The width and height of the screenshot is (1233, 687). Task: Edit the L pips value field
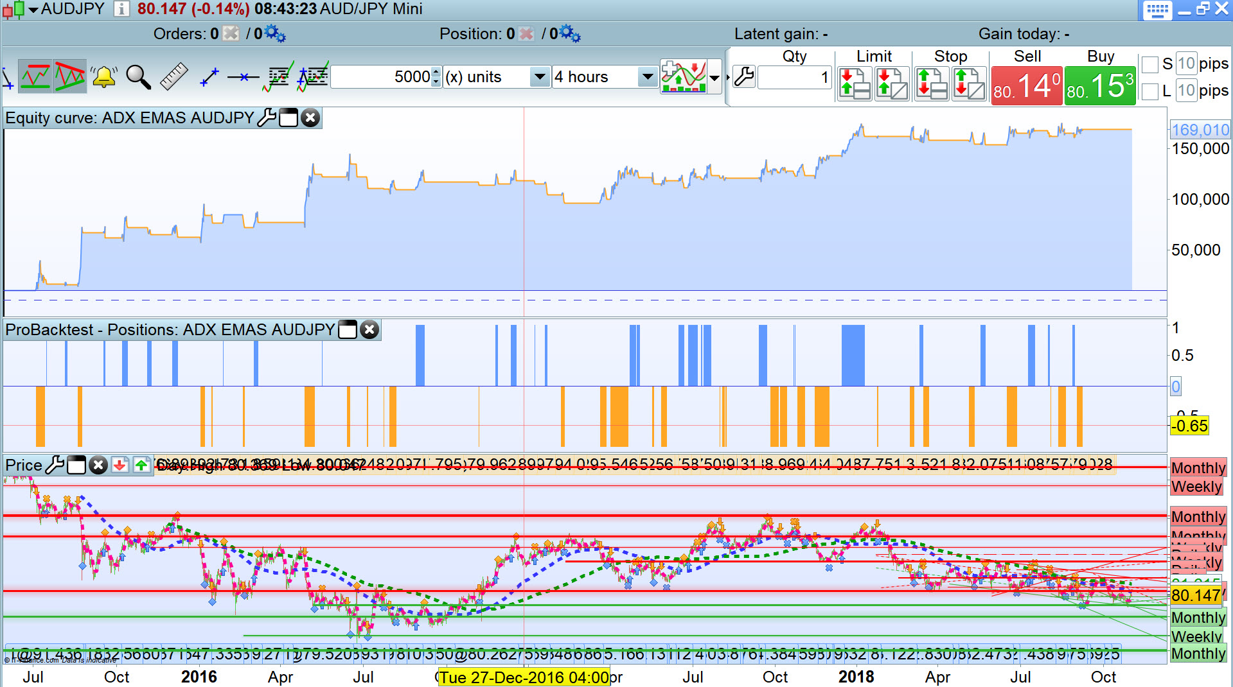(x=1186, y=91)
